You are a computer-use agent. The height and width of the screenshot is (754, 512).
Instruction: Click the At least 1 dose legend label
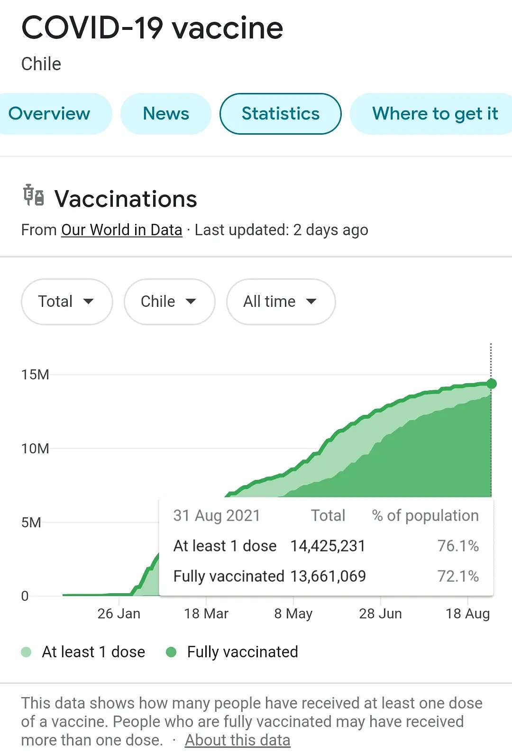(x=93, y=652)
